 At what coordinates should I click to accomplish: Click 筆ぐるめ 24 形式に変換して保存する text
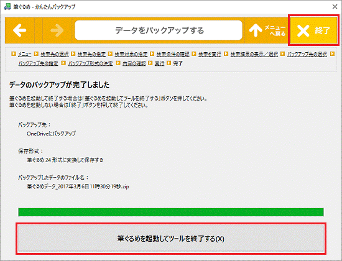[65, 160]
